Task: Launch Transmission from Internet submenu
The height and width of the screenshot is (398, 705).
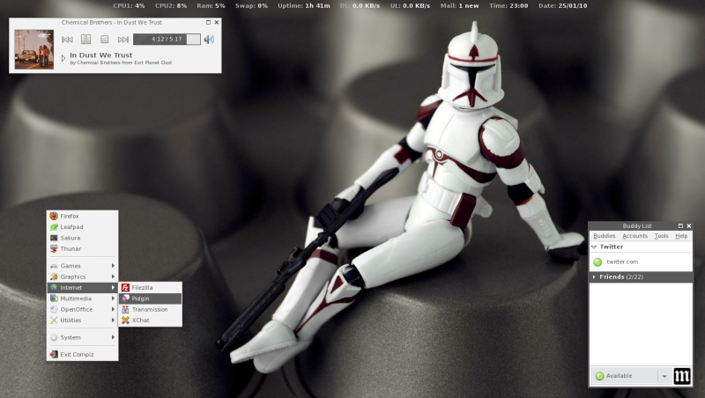Action: click(150, 309)
